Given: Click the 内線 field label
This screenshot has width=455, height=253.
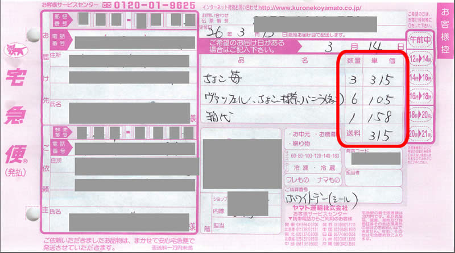Looking at the screenshot, I should [x=218, y=212].
